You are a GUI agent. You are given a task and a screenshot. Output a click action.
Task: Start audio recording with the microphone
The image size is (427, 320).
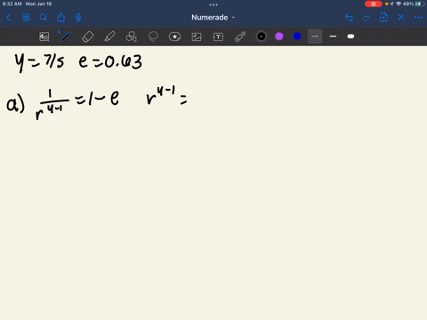pos(78,18)
